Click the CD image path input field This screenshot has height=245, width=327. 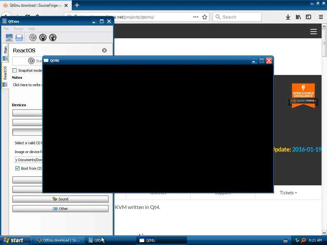[x=28, y=160]
